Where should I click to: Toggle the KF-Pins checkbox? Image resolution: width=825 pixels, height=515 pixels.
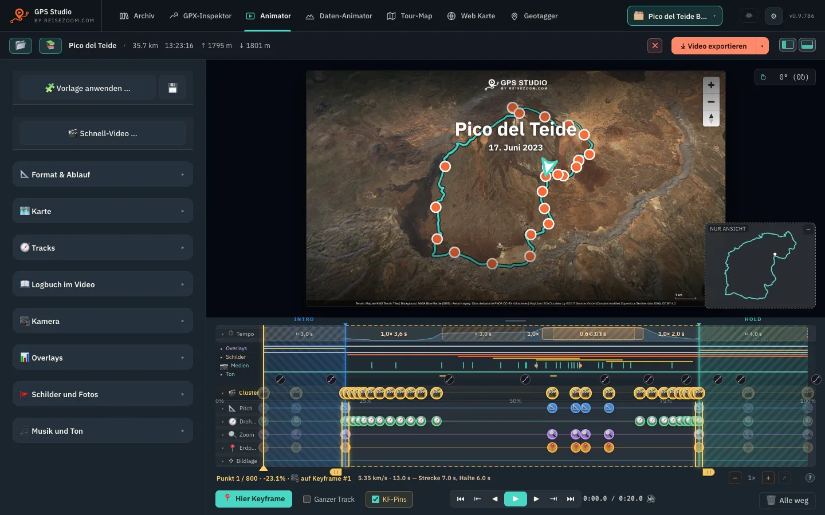376,500
